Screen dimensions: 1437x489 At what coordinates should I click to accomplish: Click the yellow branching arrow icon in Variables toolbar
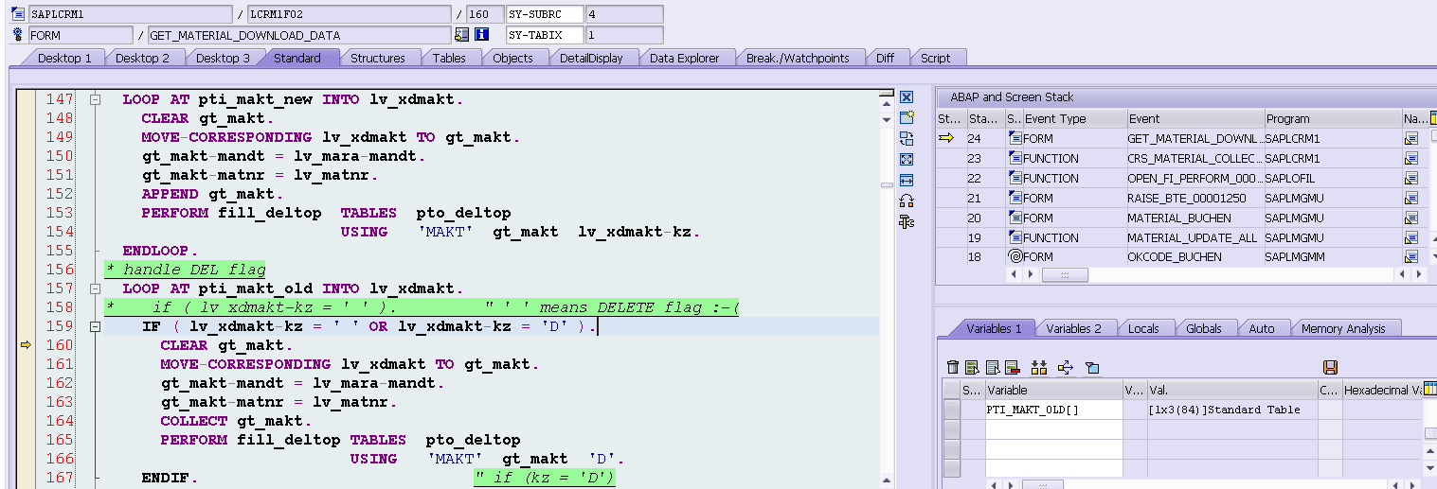click(x=1065, y=367)
